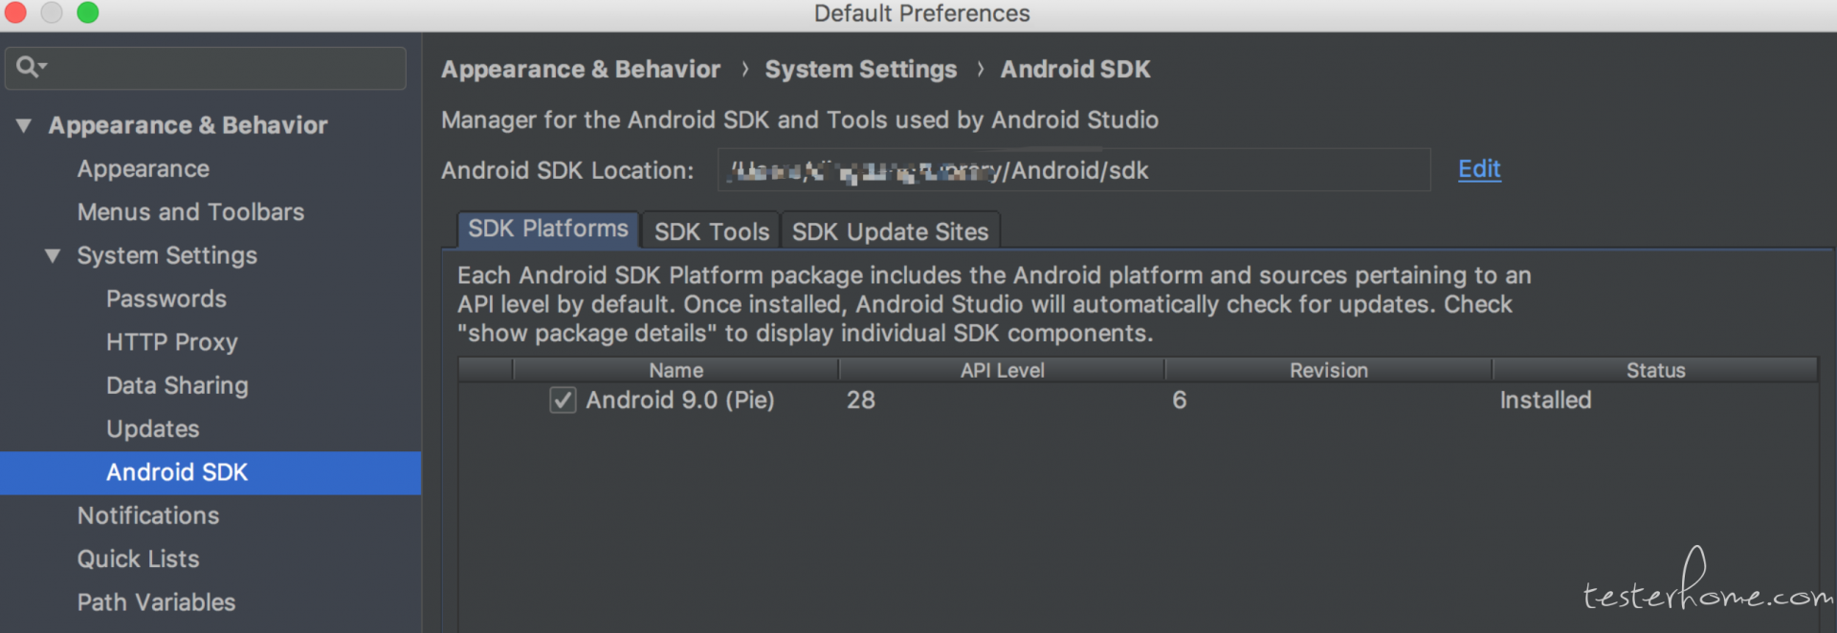1837x633 pixels.
Task: Switch to the SDK Platforms tab
Action: pyautogui.click(x=548, y=229)
